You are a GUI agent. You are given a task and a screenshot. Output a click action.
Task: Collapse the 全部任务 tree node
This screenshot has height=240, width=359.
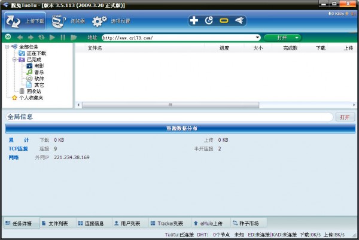point(7,47)
